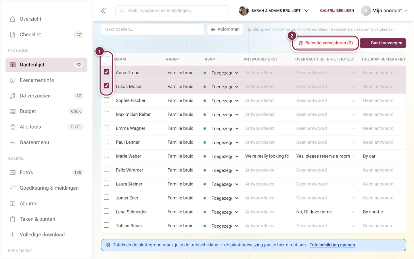Click the Checklist document icon
Screen dimensions: 414x259
[13, 35]
